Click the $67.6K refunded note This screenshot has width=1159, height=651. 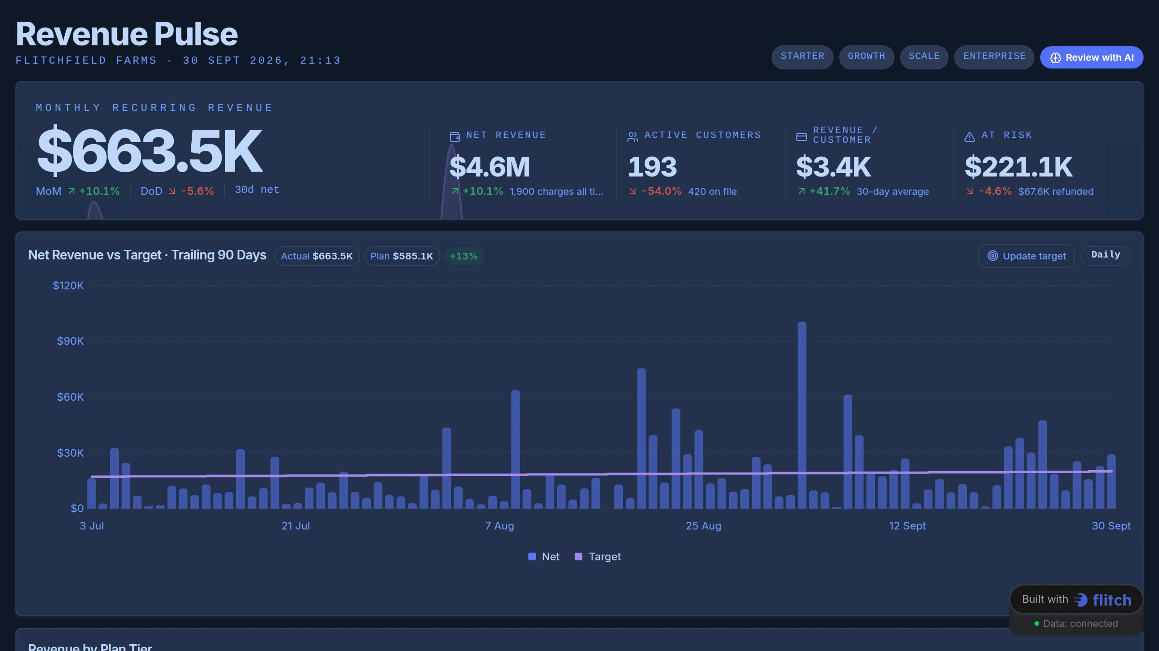[1056, 191]
